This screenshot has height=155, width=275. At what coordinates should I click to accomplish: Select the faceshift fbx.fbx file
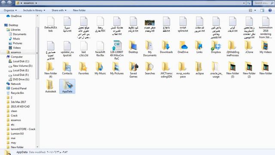click(x=100, y=49)
